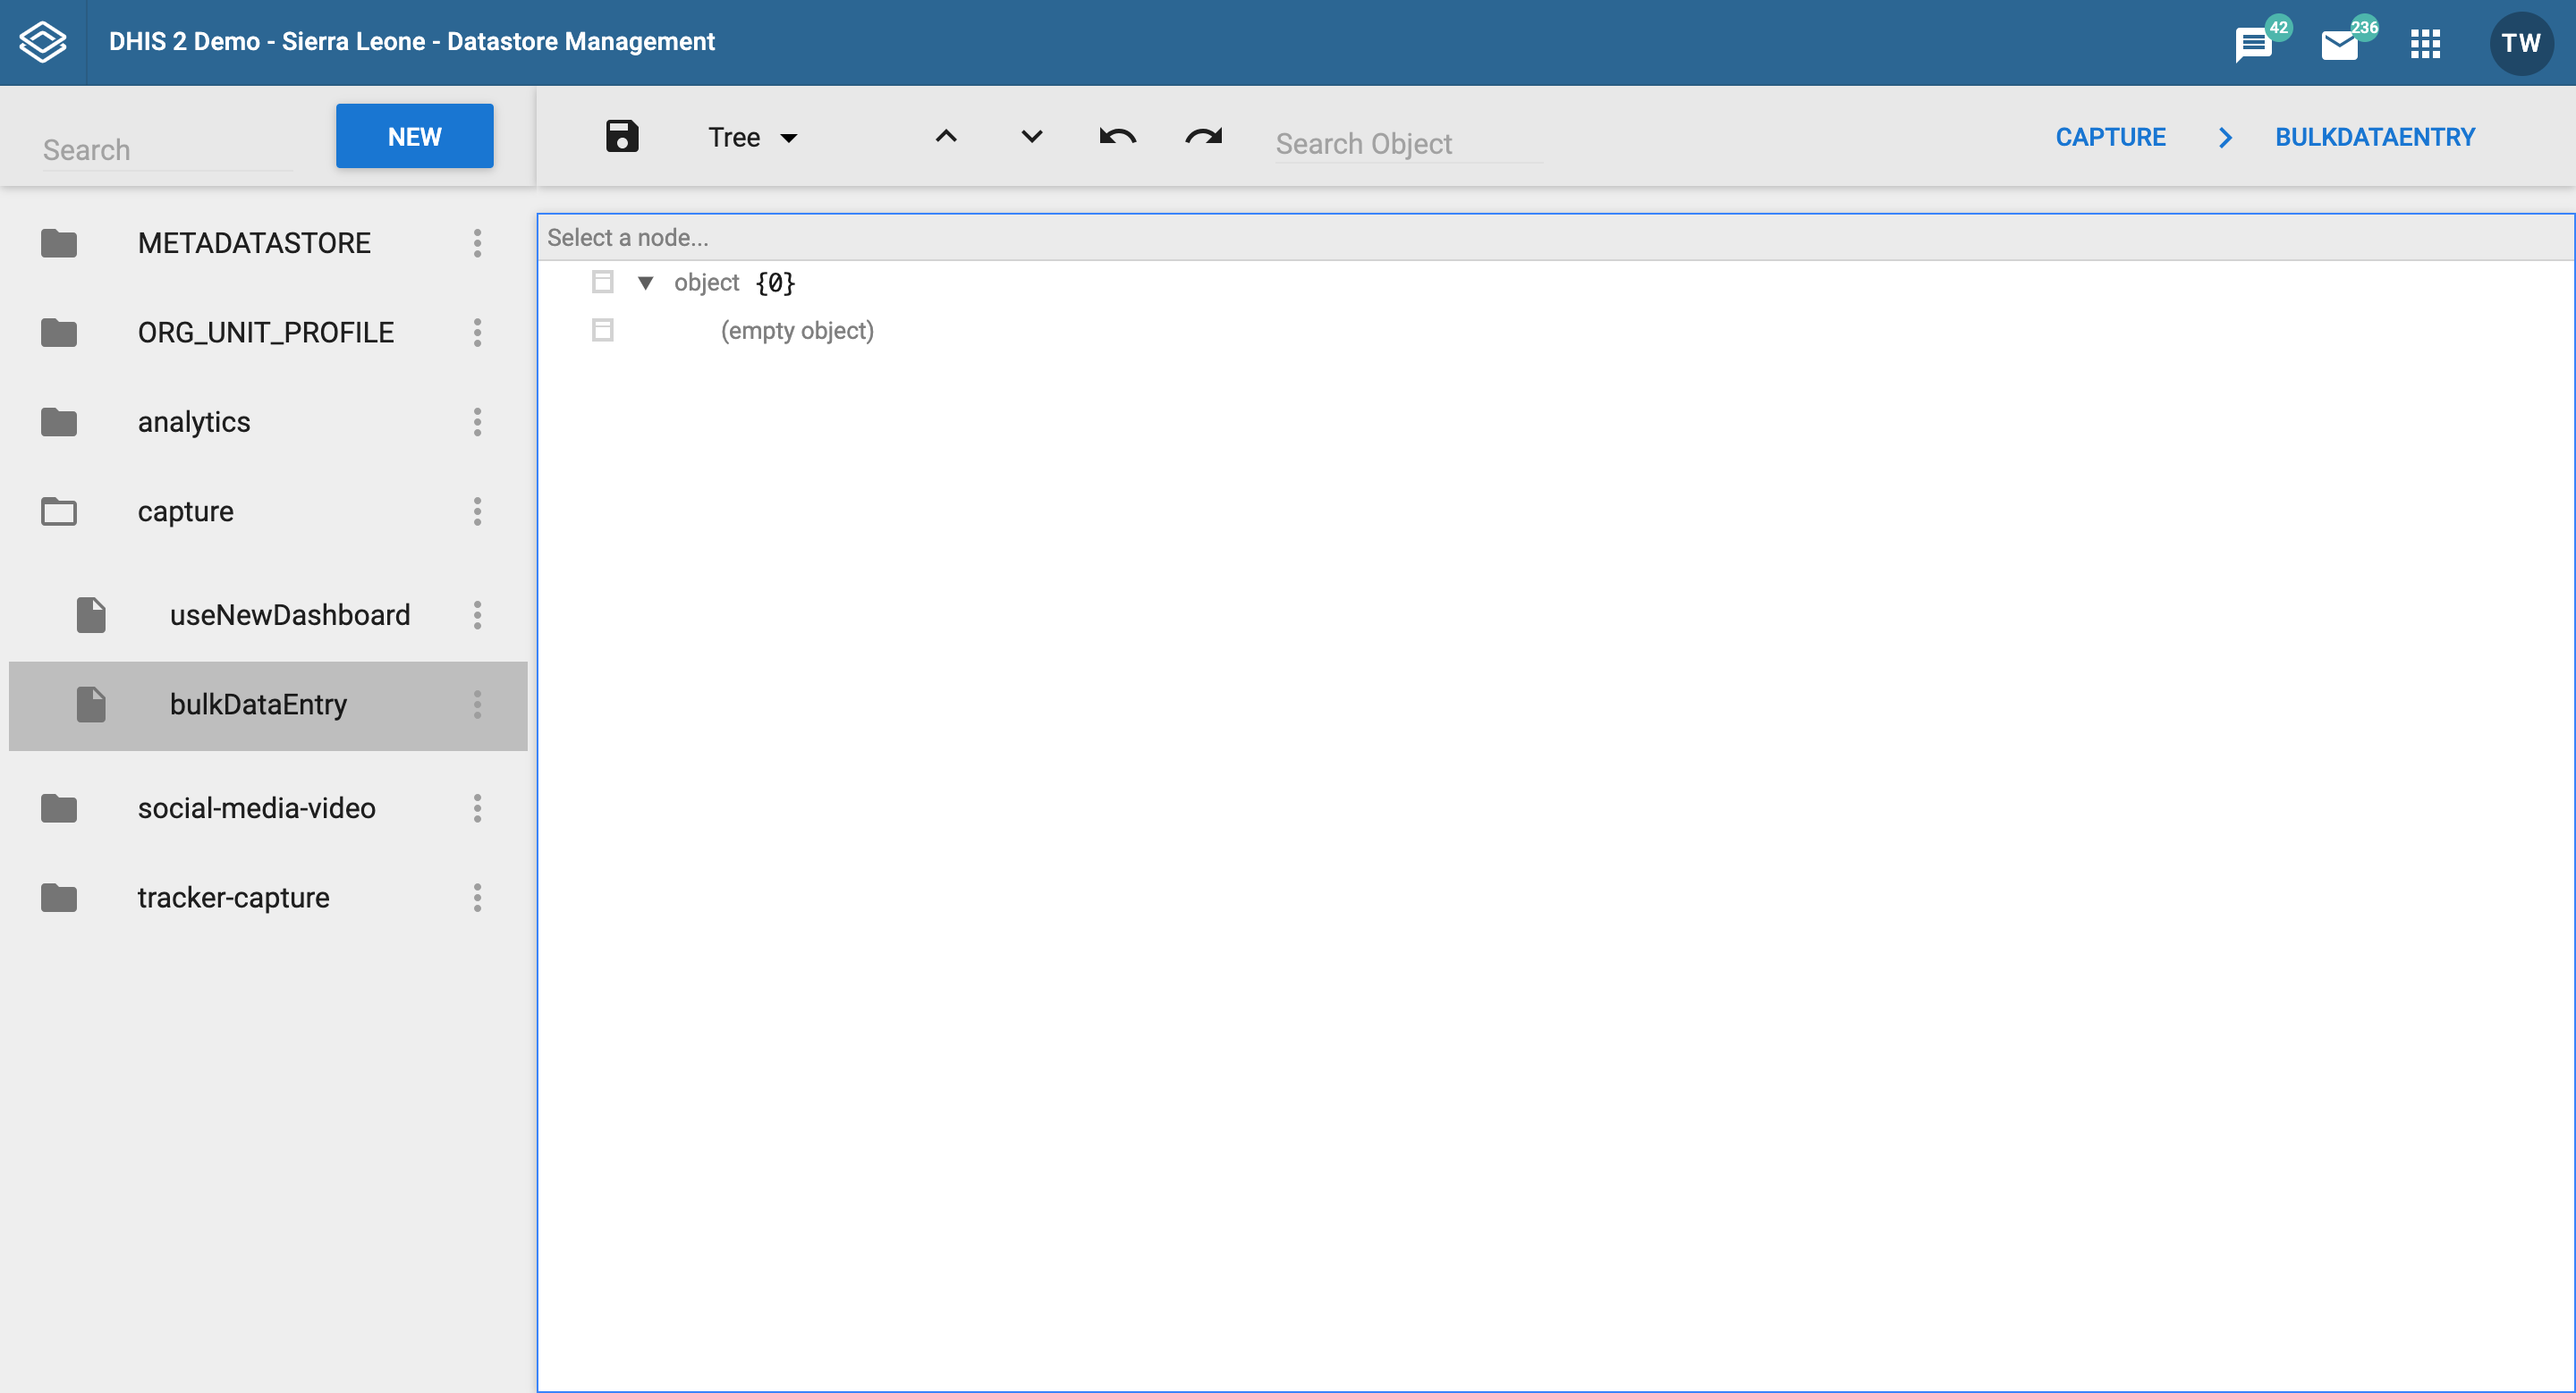Click the DHIS2 logo in header

42,41
